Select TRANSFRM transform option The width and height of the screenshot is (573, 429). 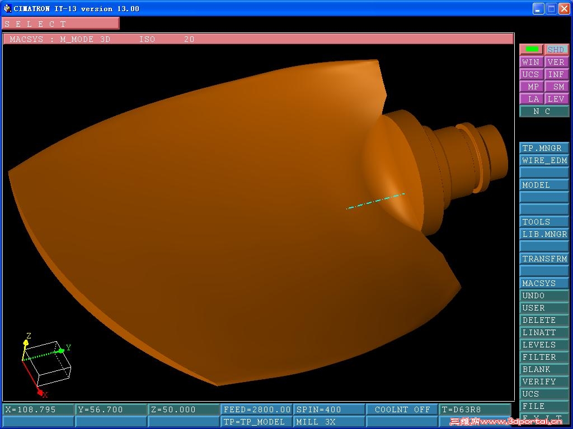(x=544, y=259)
